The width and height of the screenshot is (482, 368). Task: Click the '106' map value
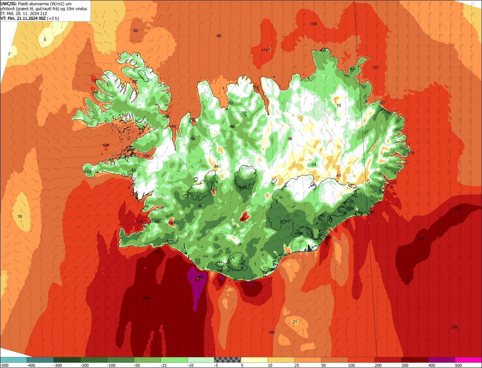click(x=220, y=271)
